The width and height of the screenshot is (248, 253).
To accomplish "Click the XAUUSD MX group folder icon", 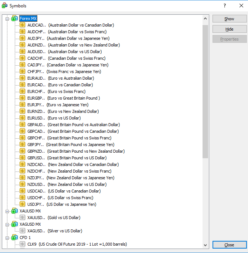I will (x=14, y=211).
